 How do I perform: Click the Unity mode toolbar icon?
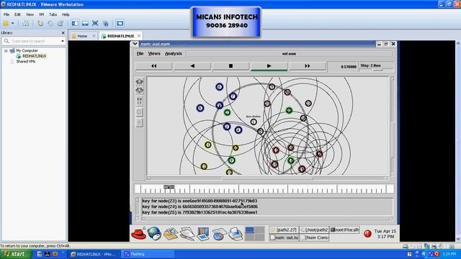[x=106, y=24]
